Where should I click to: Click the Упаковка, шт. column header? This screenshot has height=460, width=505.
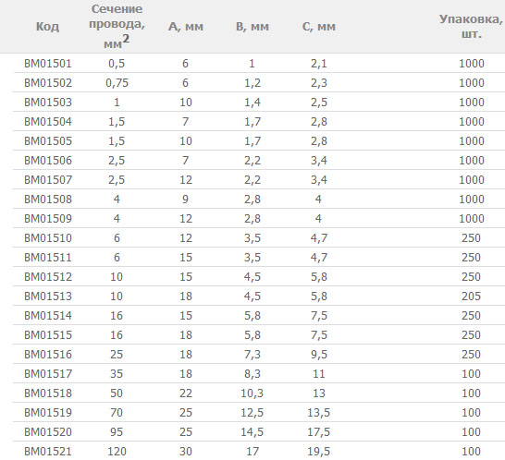(471, 27)
